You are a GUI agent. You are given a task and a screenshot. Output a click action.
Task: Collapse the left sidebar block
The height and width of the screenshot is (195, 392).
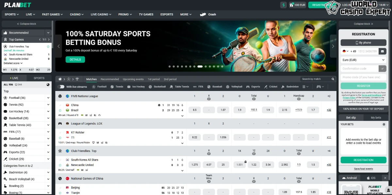pyautogui.click(x=27, y=24)
